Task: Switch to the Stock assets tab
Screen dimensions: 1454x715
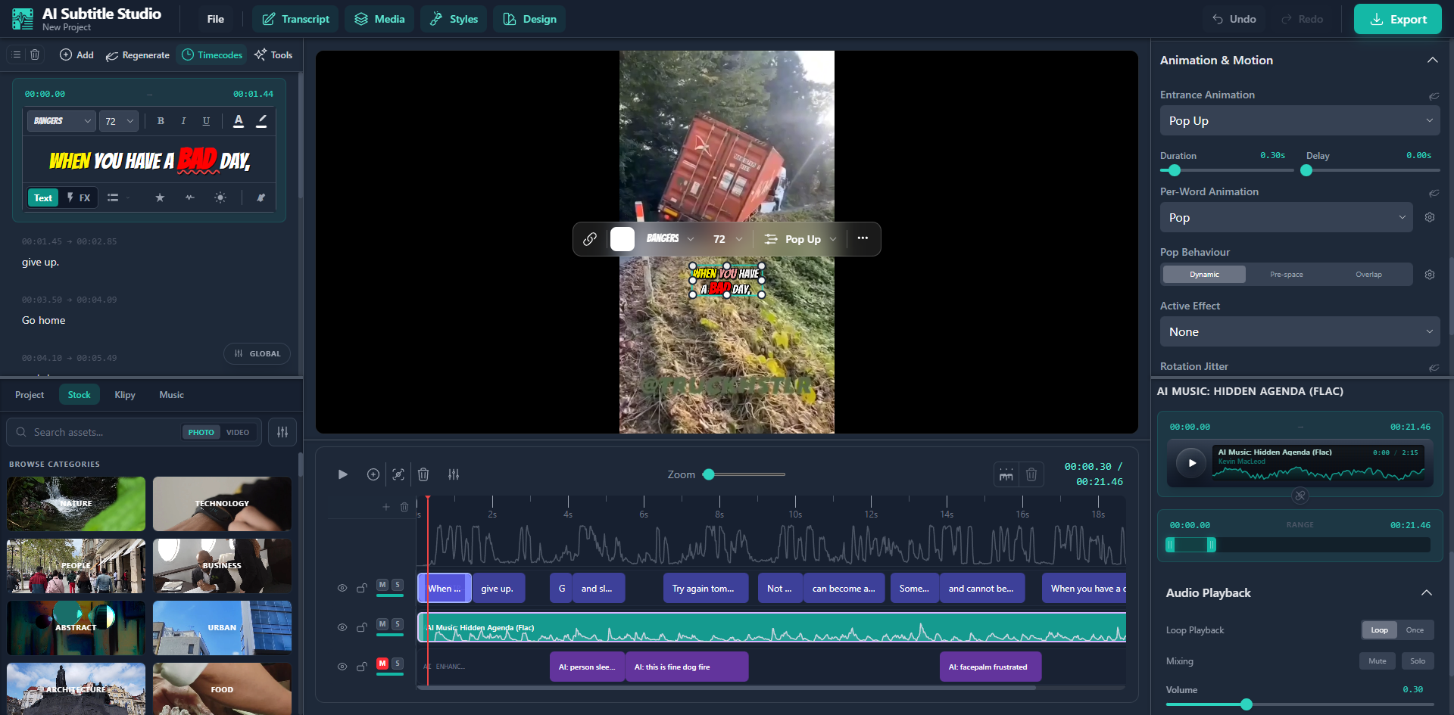Action: [x=80, y=394]
